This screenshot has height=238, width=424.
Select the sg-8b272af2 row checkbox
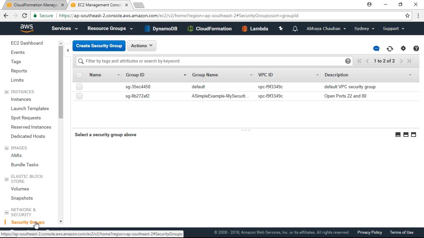coord(79,96)
